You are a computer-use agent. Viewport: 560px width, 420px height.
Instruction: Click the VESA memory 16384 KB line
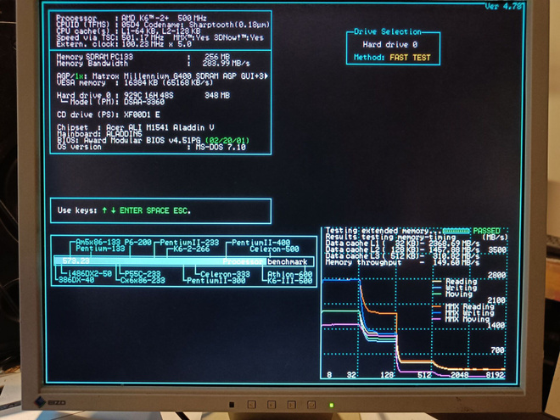[x=135, y=82]
